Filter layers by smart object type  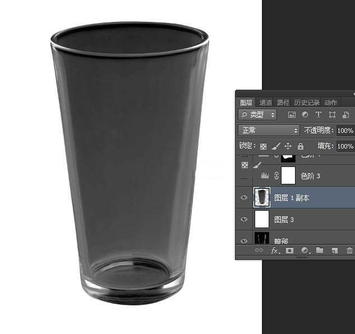pos(345,115)
